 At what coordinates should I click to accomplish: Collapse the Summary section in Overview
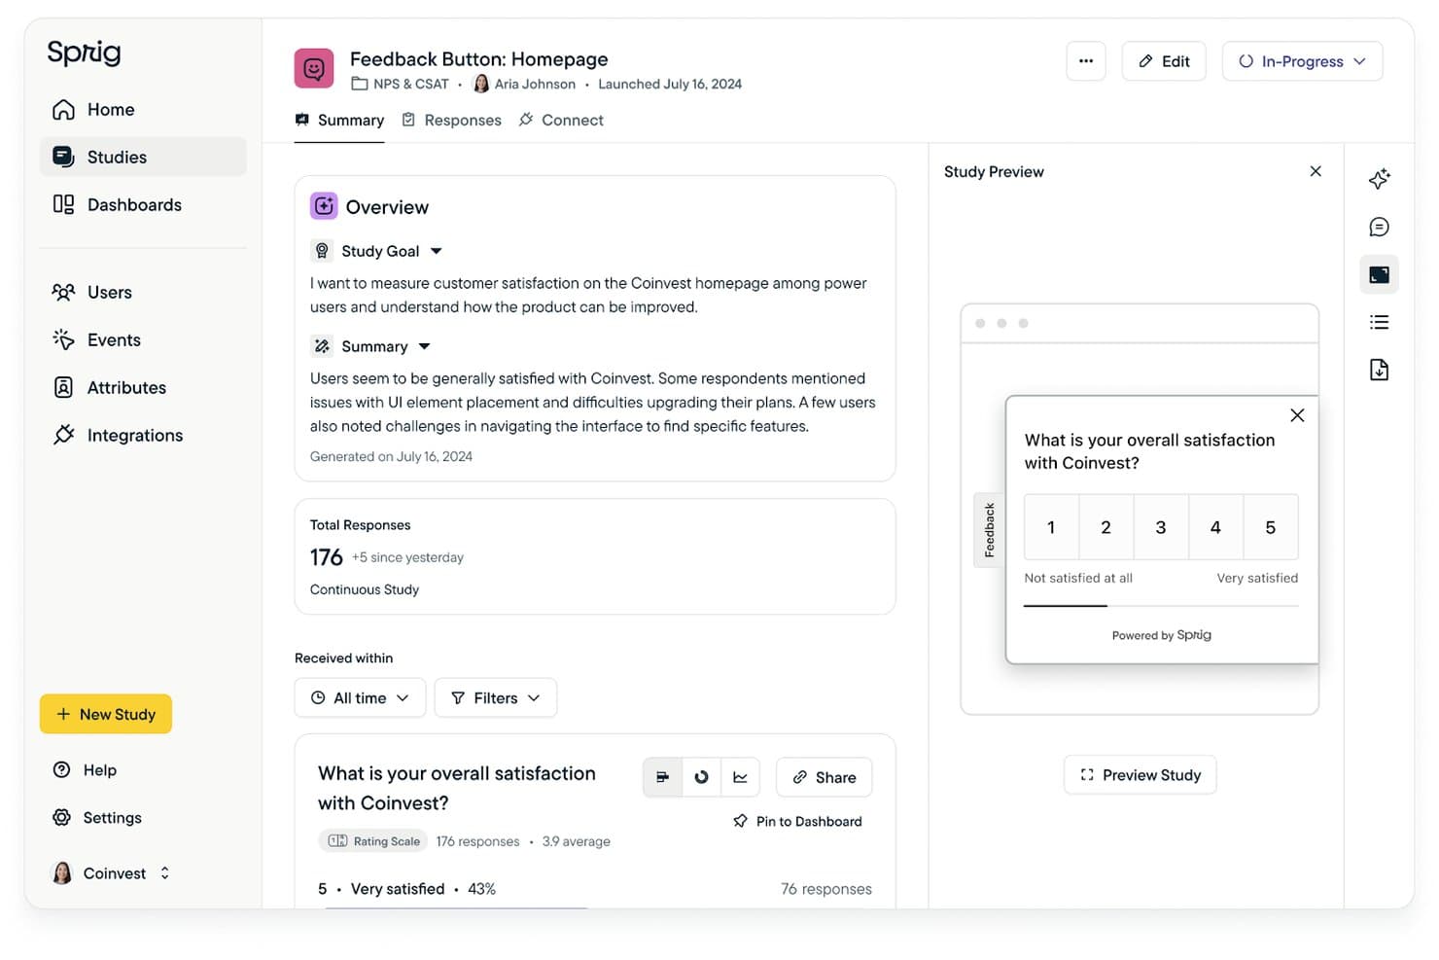(425, 346)
